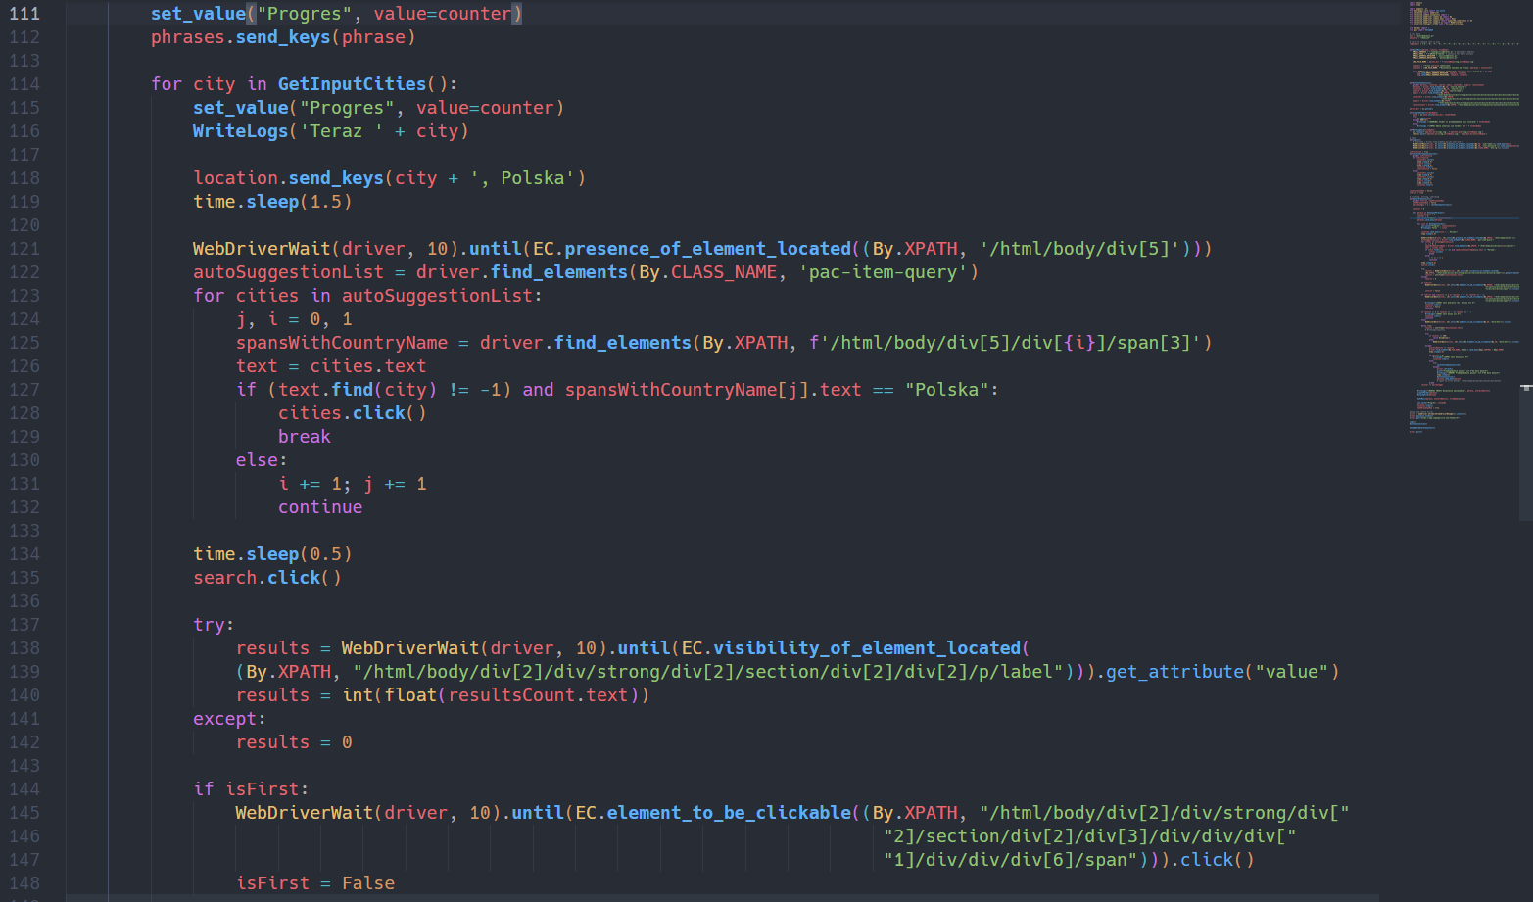Viewport: 1533px width, 902px height.
Task: Place cursor on 'phrases.send_keys(phrase)' call
Action: (283, 37)
